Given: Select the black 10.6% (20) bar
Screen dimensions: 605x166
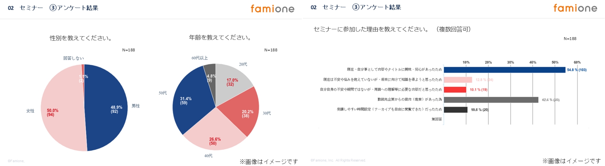Looking at the screenshot, I should (455, 110).
